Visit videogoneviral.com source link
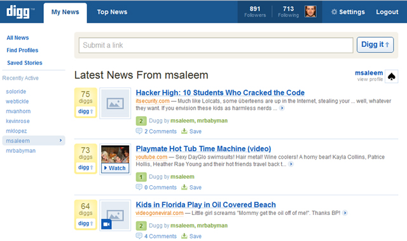Viewport: 407px width, 241px height. (160, 213)
